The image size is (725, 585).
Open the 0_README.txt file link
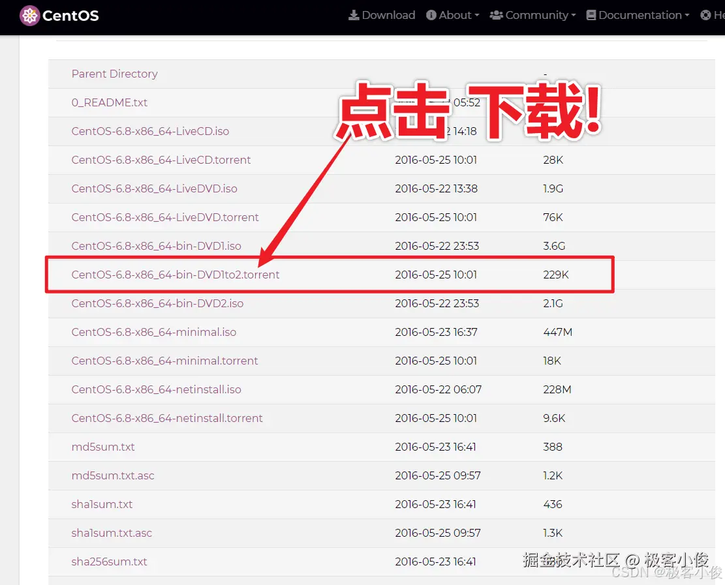click(110, 102)
